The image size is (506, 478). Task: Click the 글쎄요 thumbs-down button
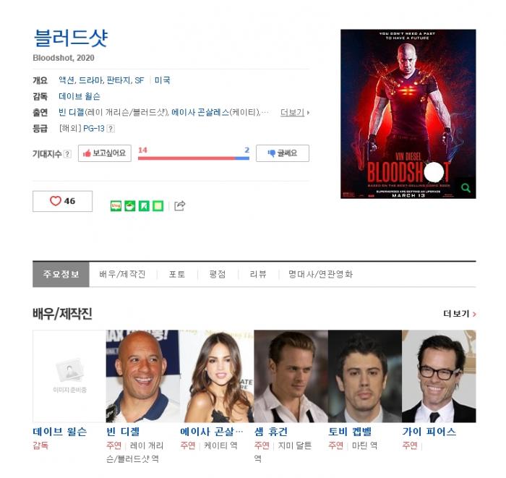(x=283, y=153)
